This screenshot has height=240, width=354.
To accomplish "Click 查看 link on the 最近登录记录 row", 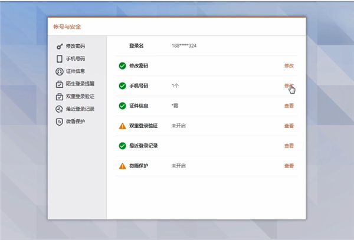I will pyautogui.click(x=289, y=146).
